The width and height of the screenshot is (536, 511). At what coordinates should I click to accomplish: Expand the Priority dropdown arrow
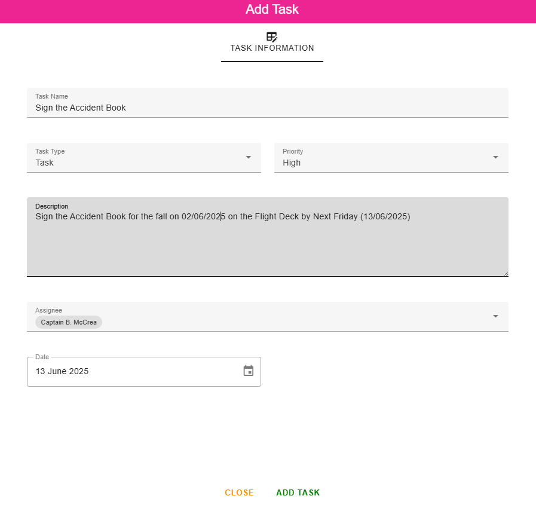tap(495, 157)
